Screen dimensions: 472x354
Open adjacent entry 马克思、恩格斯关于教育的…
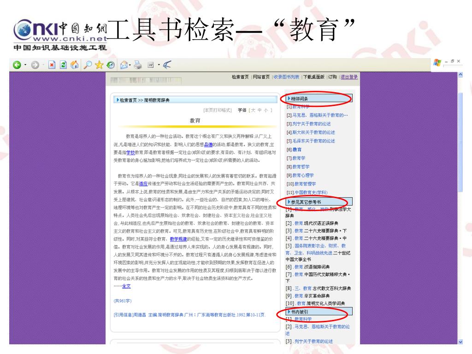(x=320, y=115)
